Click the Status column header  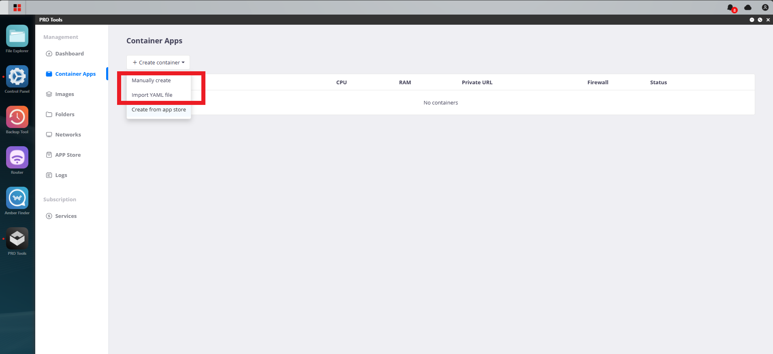point(658,82)
